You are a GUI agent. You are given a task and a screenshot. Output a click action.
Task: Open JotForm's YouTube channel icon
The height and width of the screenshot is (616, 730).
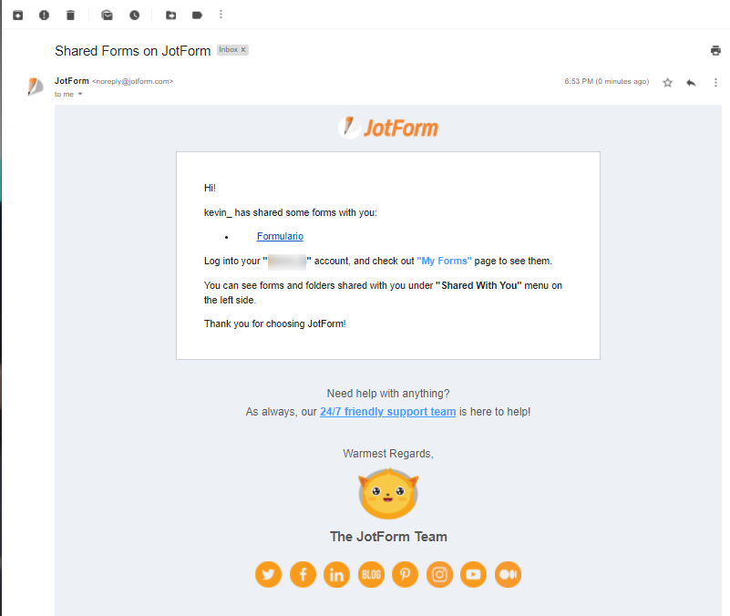coord(473,574)
